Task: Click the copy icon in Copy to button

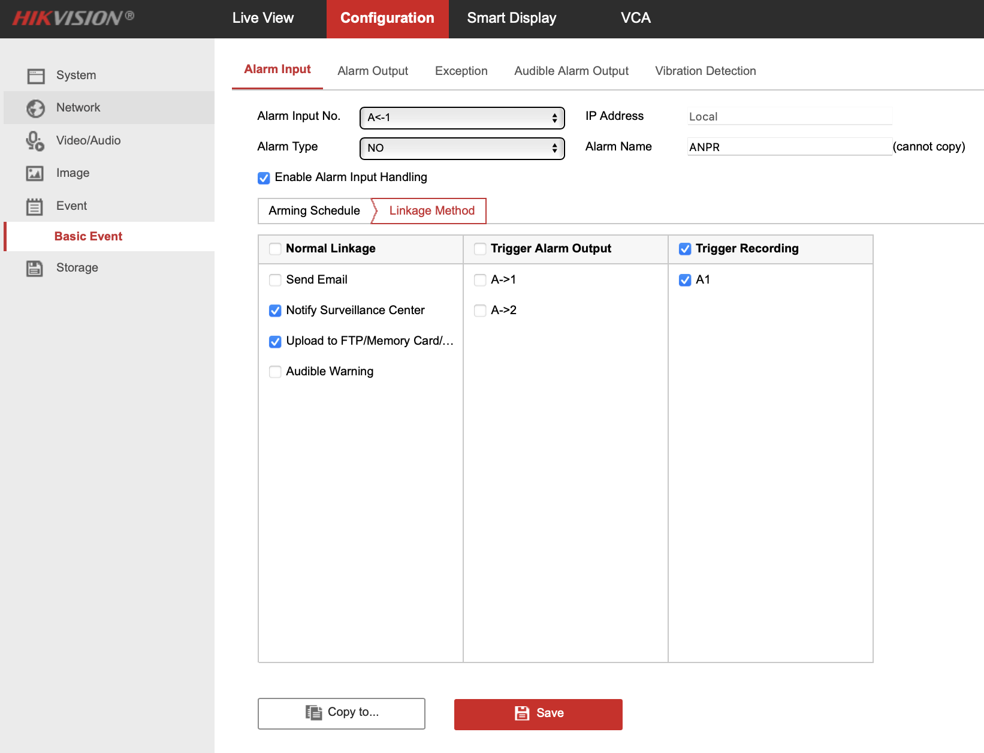Action: coord(313,712)
